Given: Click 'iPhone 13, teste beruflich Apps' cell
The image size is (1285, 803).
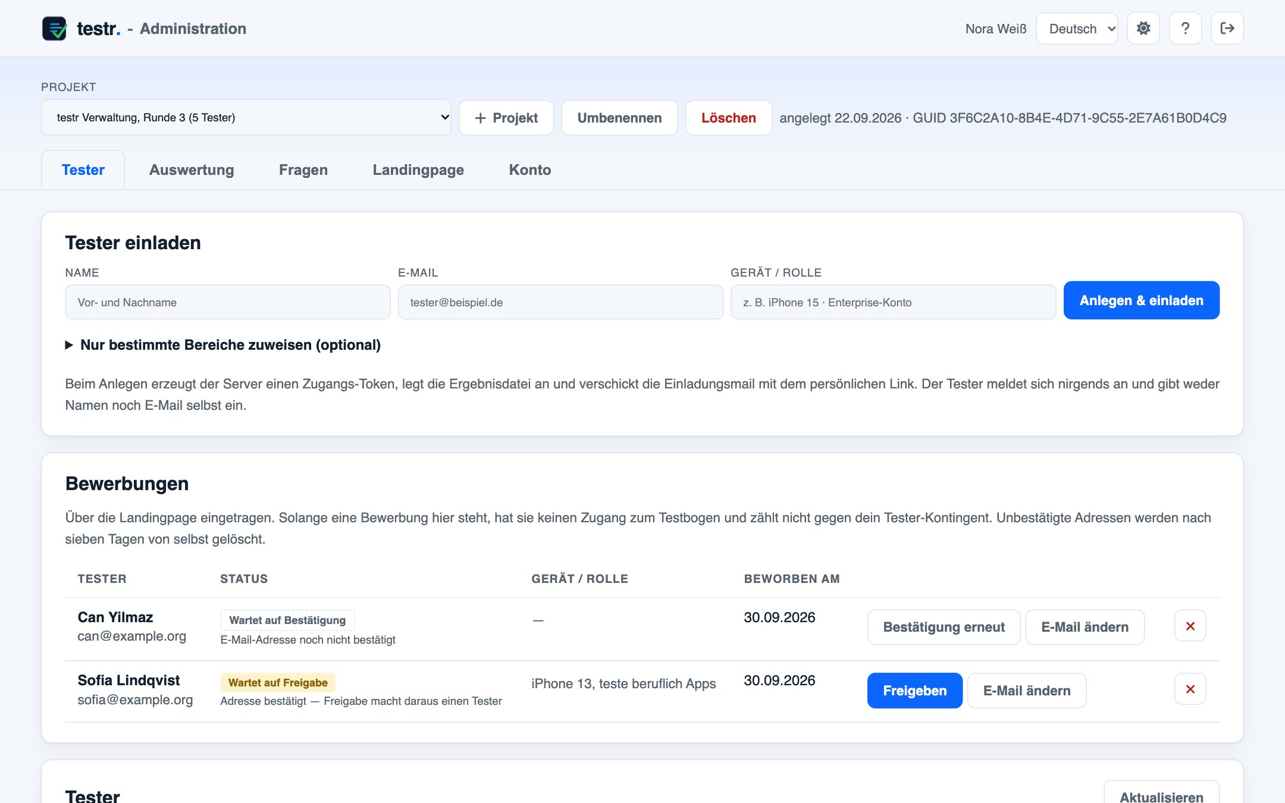Looking at the screenshot, I should (623, 683).
